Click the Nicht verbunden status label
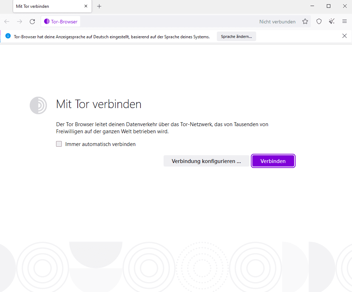This screenshot has height=292, width=352. tap(277, 22)
